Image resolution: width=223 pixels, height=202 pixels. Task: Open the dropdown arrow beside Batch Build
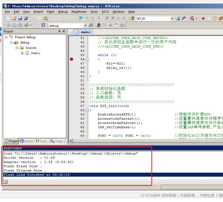pyautogui.click(x=31, y=25)
